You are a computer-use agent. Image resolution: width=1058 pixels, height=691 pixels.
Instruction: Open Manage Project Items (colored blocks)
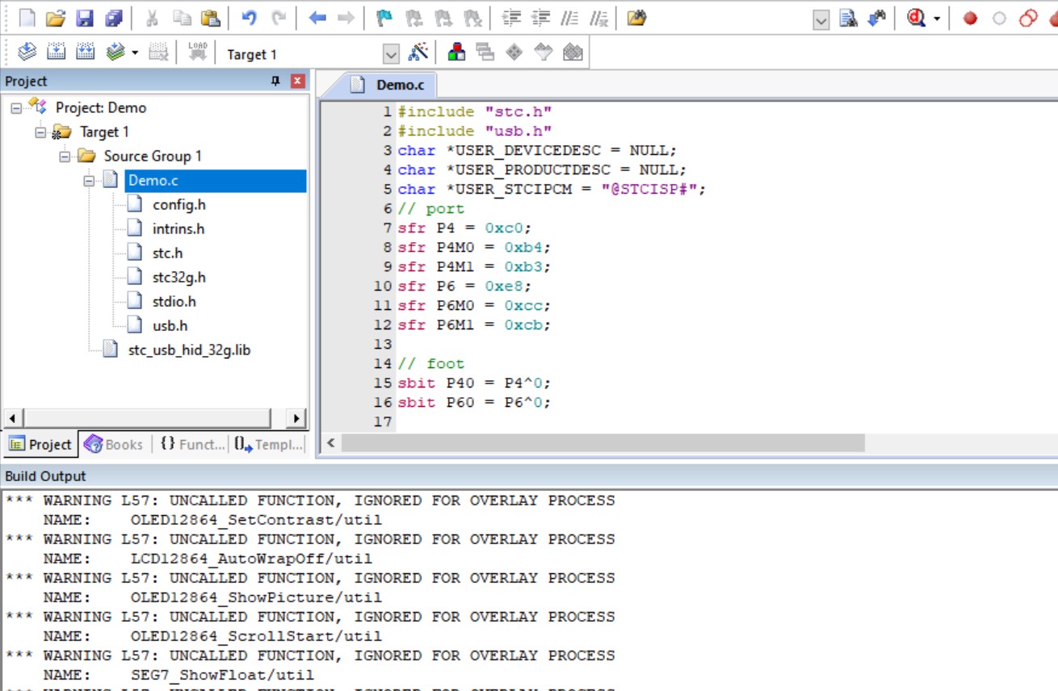pyautogui.click(x=456, y=52)
